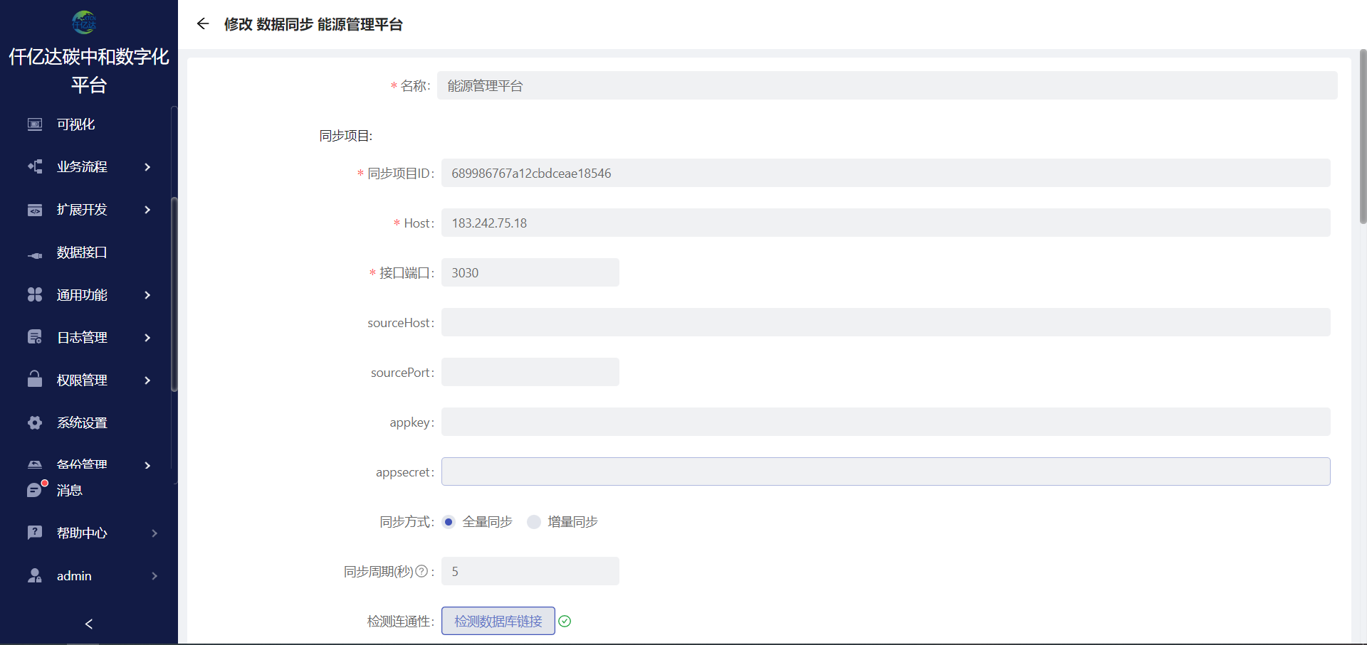Click the 权限管理 lock icon
1367x645 pixels.
tap(35, 379)
